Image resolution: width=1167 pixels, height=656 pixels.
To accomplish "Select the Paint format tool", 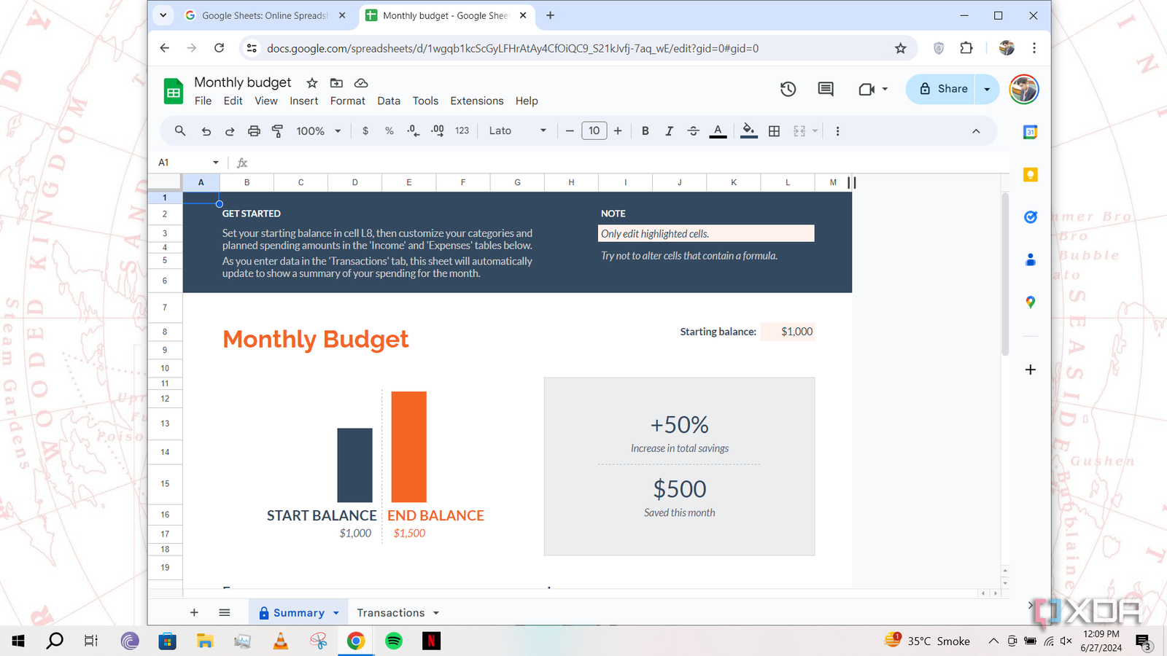I will point(277,131).
